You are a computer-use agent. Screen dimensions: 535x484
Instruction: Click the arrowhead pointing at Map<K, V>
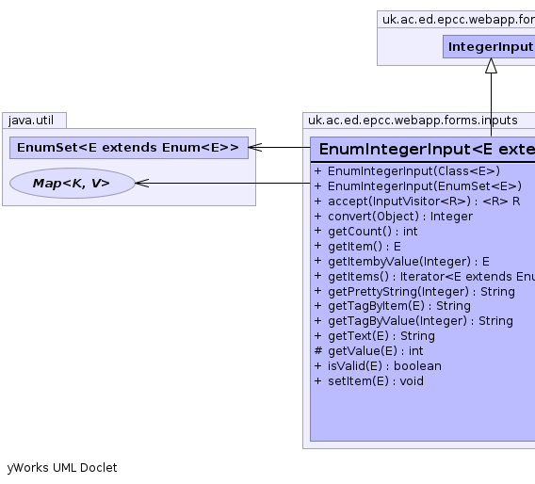point(142,184)
